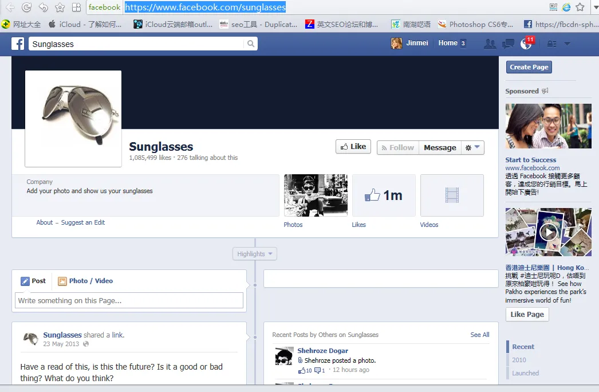Image resolution: width=599 pixels, height=392 pixels.
Task: Reload the page with the refresh icon
Action: coord(26,7)
